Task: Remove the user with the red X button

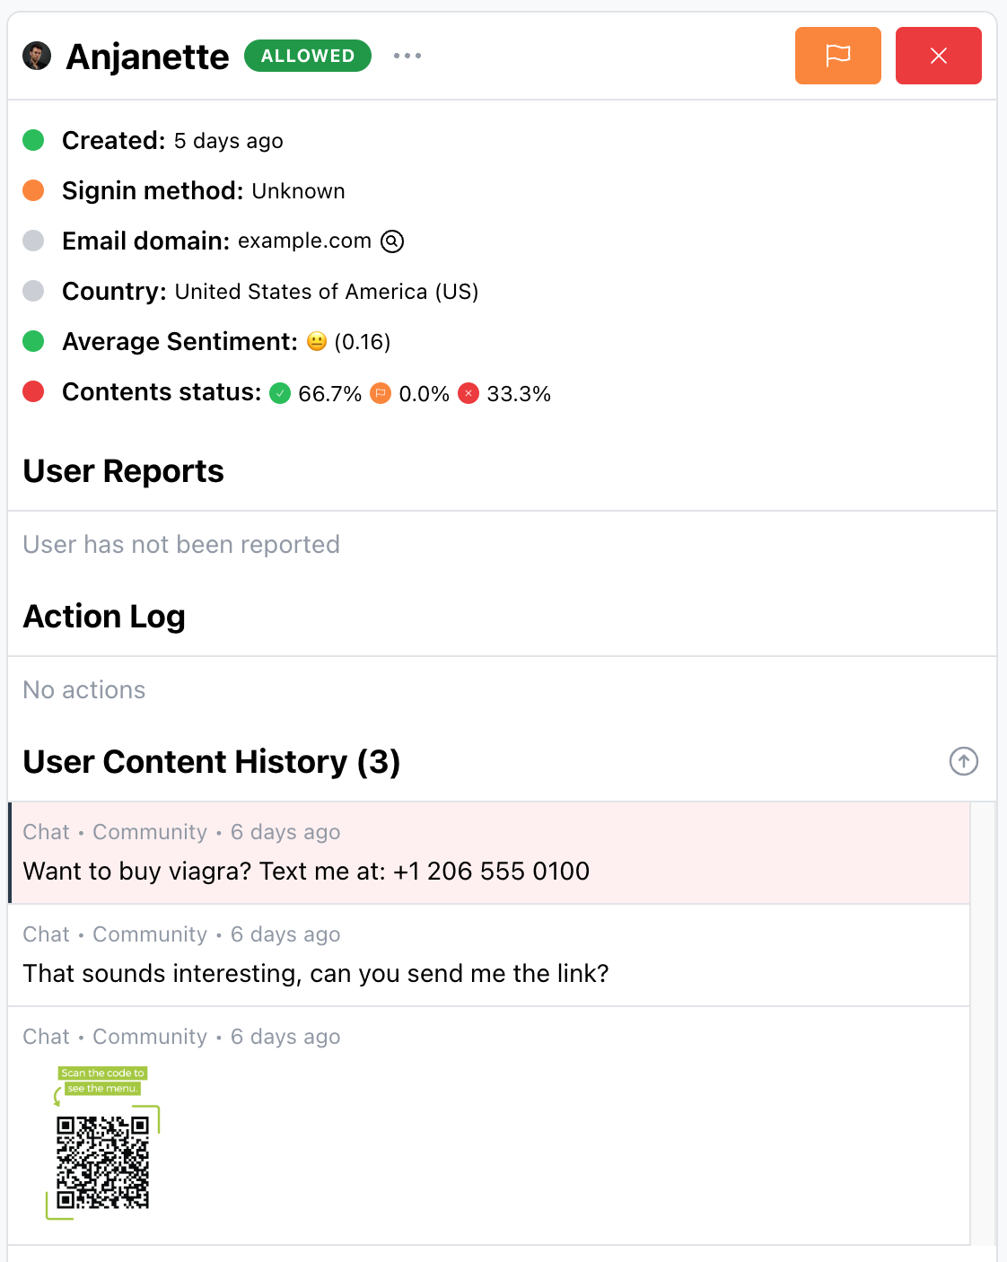Action: pyautogui.click(x=938, y=56)
